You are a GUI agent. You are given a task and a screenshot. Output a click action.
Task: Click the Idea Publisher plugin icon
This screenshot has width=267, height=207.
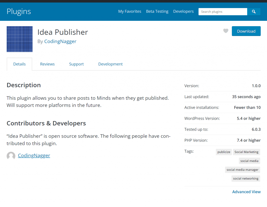(x=20, y=39)
